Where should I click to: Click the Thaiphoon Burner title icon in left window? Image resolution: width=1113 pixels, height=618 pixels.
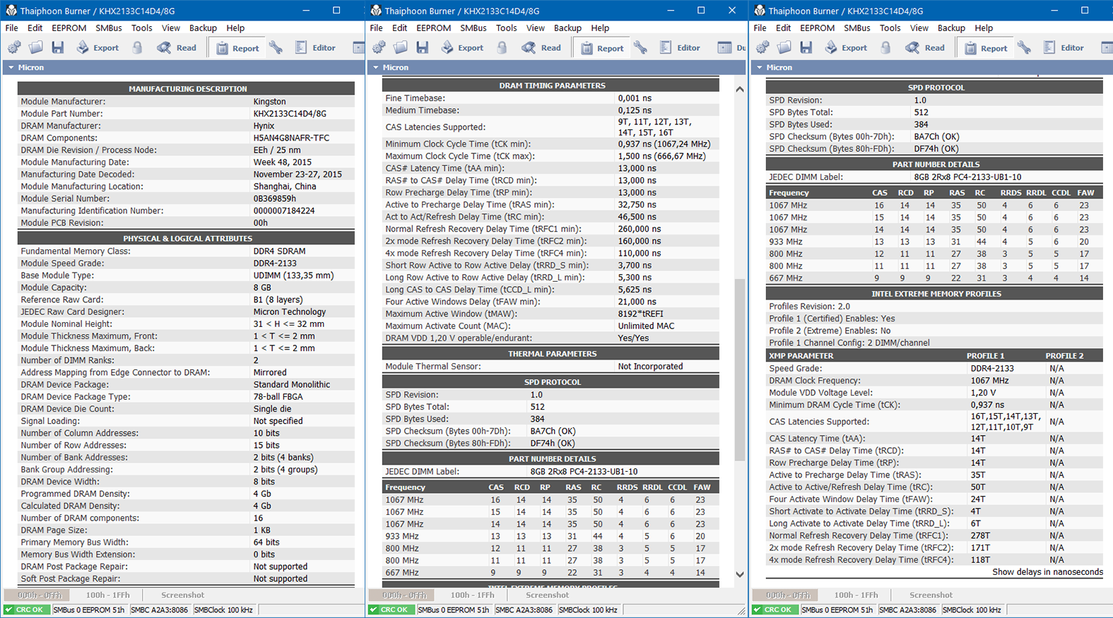click(11, 11)
